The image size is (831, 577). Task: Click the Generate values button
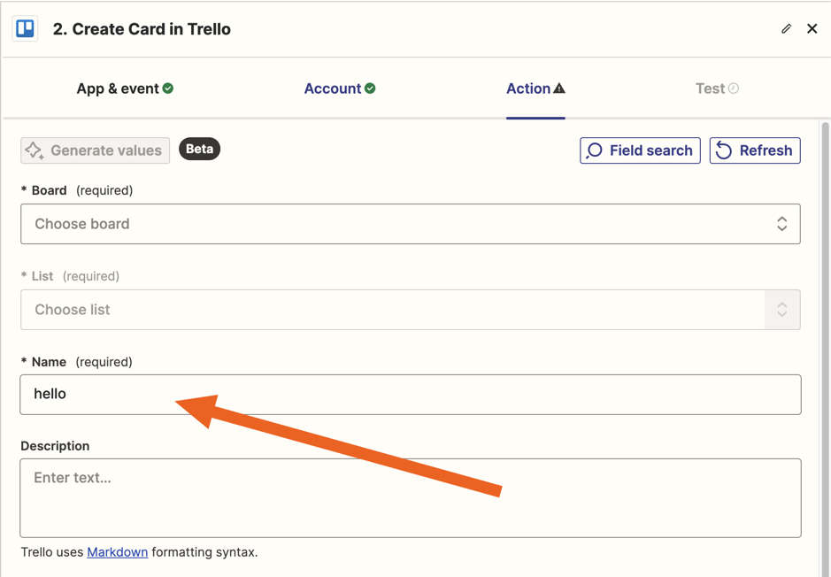(96, 150)
